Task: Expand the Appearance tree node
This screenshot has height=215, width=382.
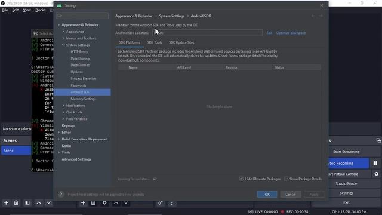Action: coord(63,32)
